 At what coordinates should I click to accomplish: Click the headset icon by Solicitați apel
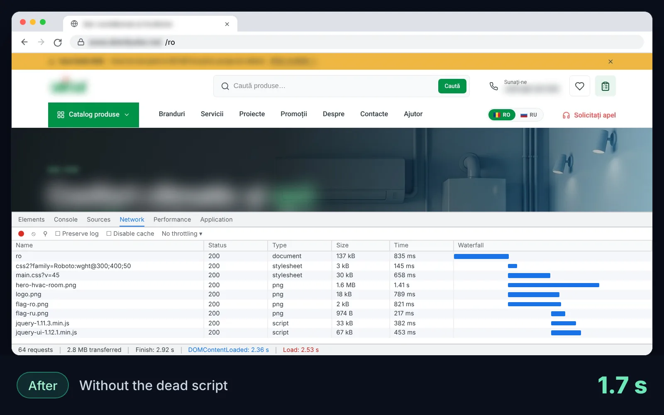(x=566, y=115)
